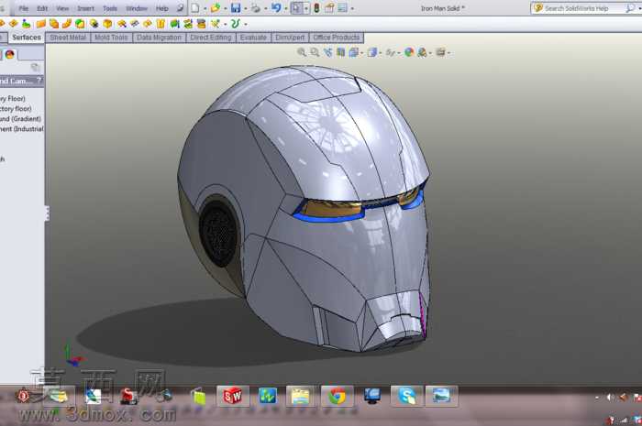Switch to the Data Migration tab
The width and height of the screenshot is (642, 426).
coord(159,38)
